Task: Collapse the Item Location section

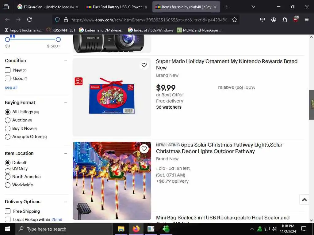Action: coord(66,154)
